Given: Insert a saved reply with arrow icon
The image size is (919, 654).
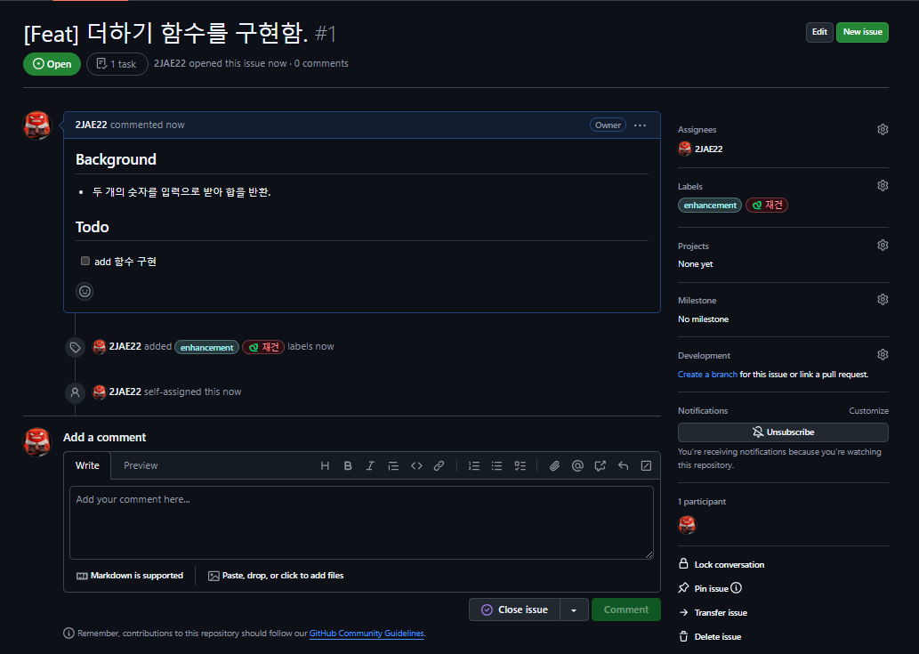Looking at the screenshot, I should (x=623, y=466).
